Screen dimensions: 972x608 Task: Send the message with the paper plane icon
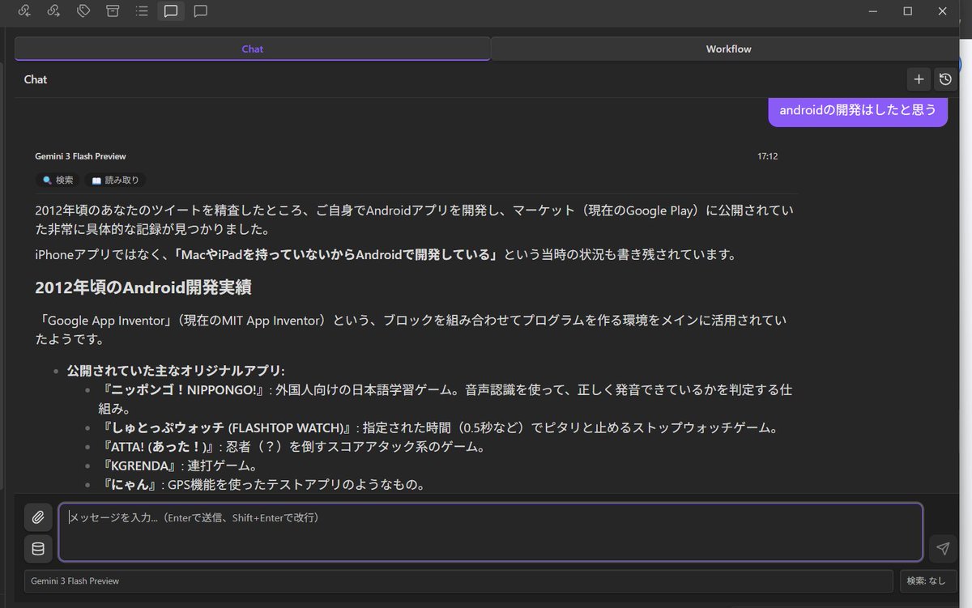[942, 549]
